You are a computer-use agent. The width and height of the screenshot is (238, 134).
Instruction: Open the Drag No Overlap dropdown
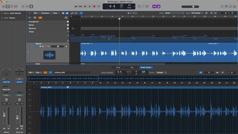pos(197,13)
